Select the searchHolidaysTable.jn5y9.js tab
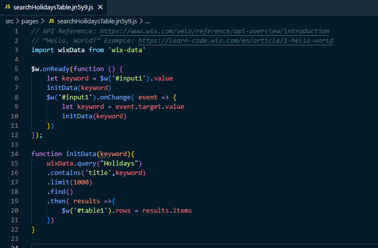Viewport: 378px width, 248px height. [x=54, y=7]
